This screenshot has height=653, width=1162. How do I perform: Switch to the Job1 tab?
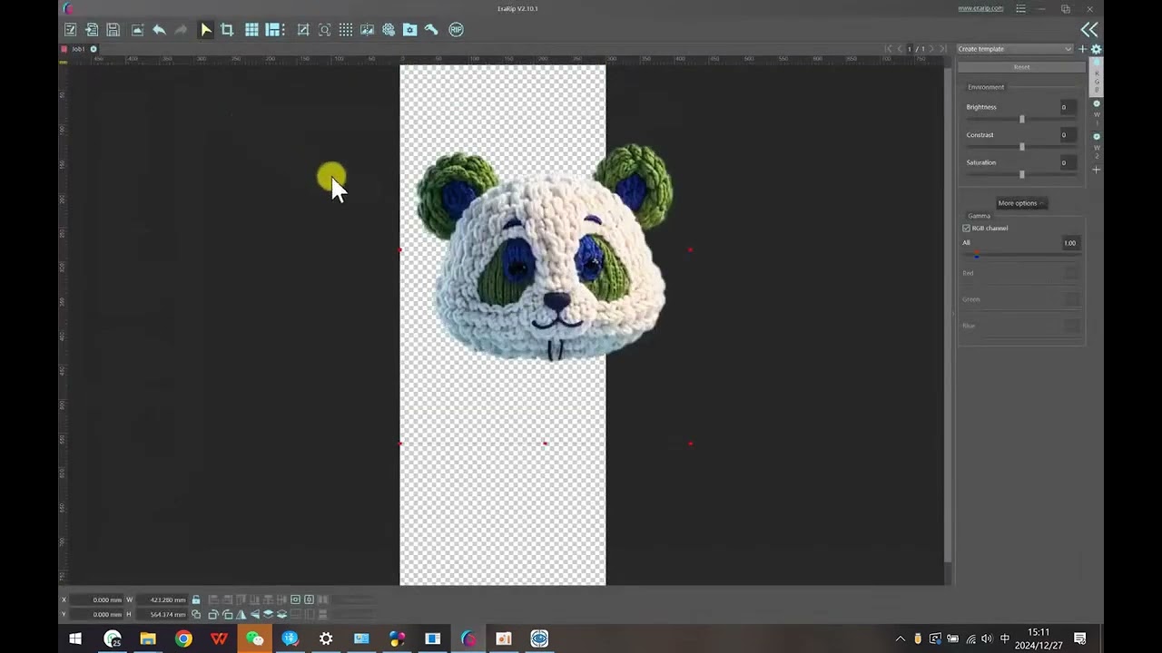click(78, 49)
